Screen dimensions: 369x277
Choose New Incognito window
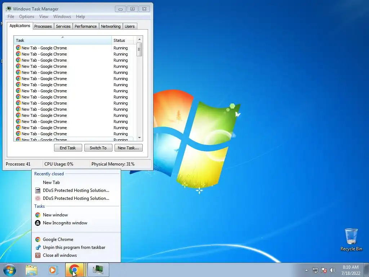coord(76,223)
